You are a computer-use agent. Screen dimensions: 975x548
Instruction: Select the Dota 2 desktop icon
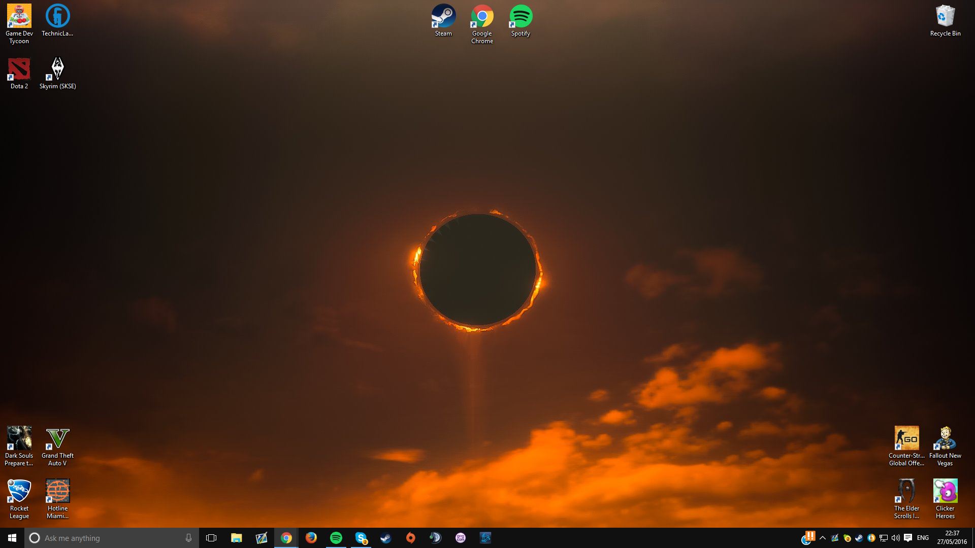(19, 73)
